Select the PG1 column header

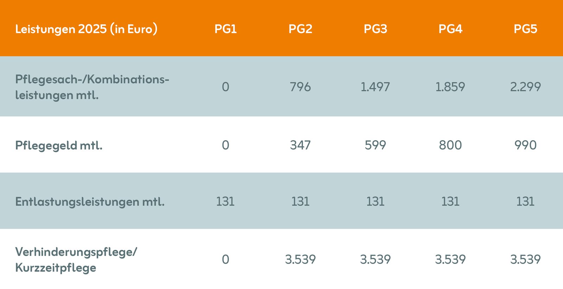226,29
